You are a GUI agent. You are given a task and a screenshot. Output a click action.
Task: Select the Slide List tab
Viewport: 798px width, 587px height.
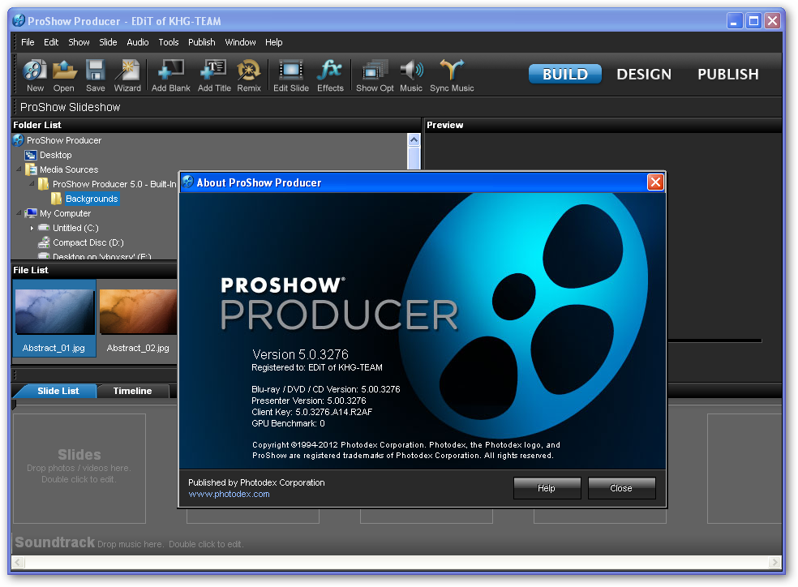tap(58, 391)
